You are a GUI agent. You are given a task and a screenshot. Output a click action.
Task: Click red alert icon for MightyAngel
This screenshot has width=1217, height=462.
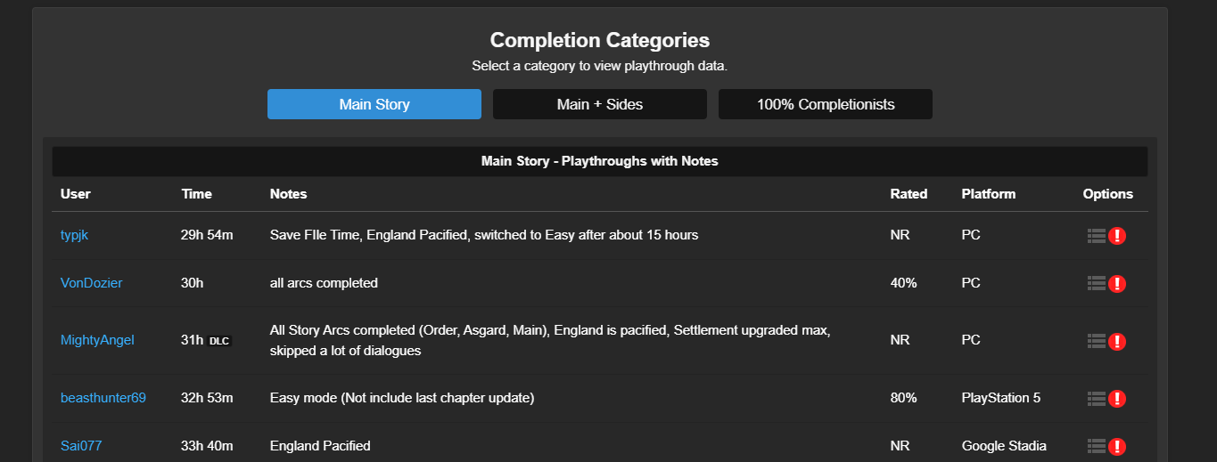1117,342
